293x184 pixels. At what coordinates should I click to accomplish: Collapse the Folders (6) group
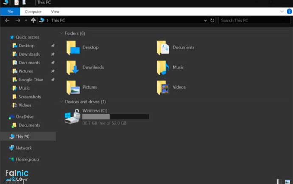(x=62, y=33)
